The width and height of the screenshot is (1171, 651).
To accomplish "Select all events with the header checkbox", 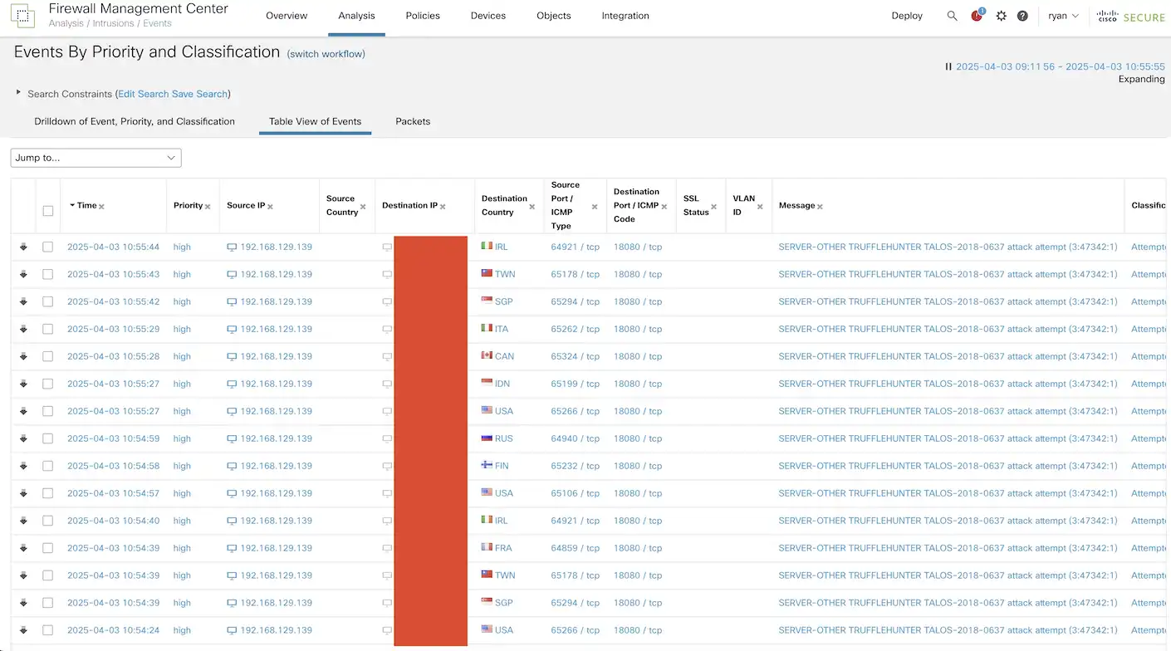I will click(x=47, y=210).
